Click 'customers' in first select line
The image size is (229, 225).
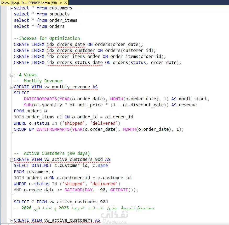tap(61, 8)
